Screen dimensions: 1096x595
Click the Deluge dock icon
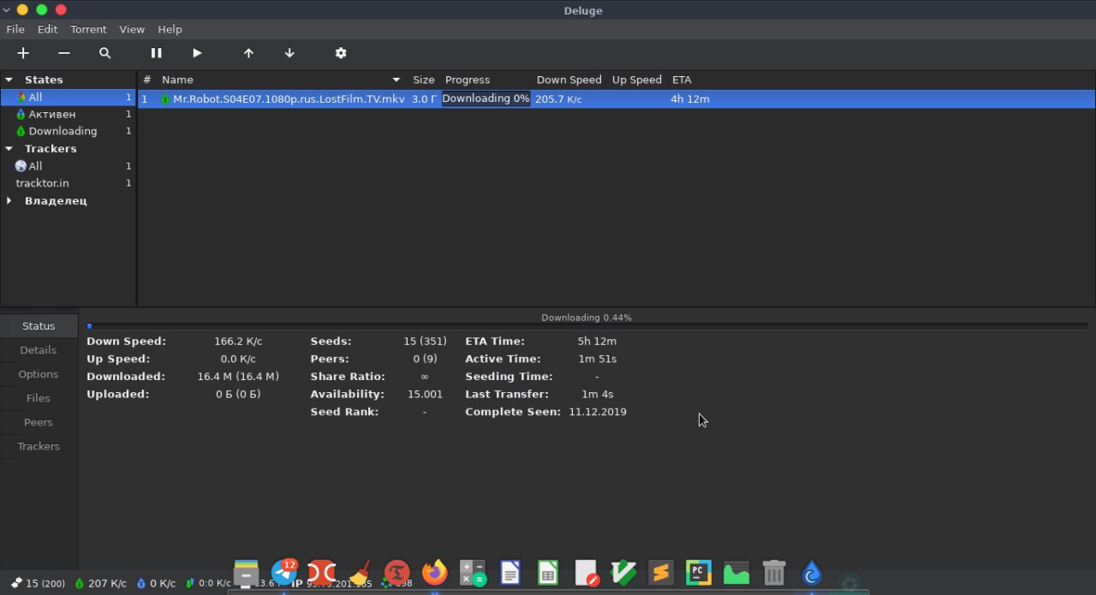[x=812, y=573]
